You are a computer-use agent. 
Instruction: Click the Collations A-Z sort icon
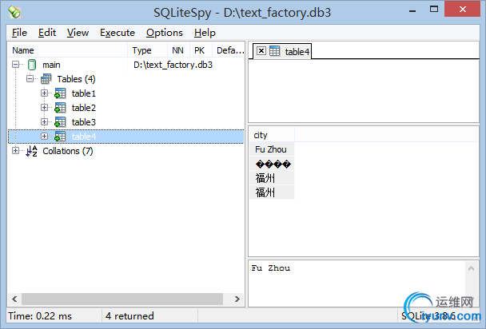[x=32, y=151]
